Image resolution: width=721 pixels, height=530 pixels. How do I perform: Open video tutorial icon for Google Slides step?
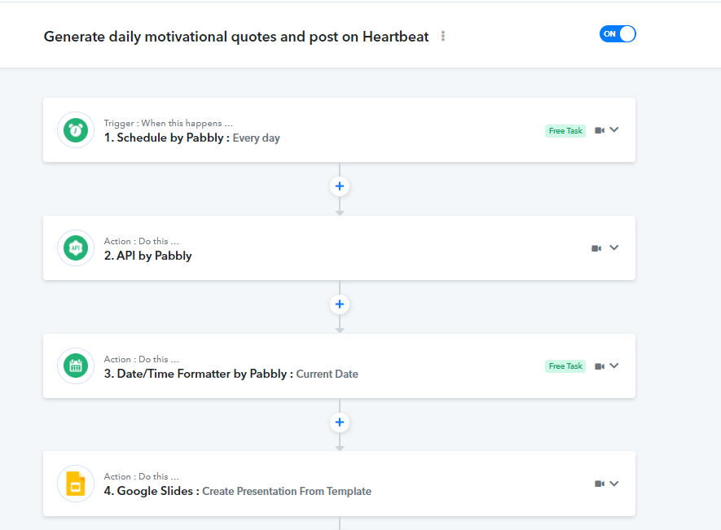(x=599, y=484)
